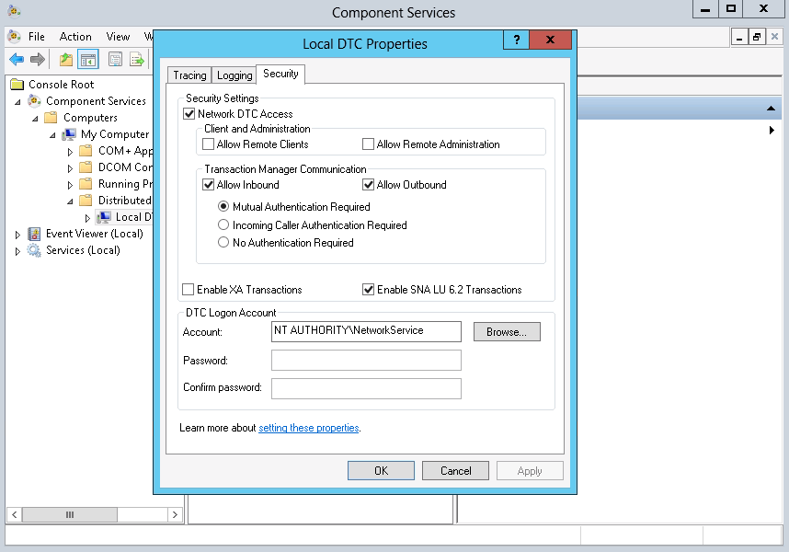Screen dimensions: 789x552
Task: Expand the Running Processes node
Action: 70,183
